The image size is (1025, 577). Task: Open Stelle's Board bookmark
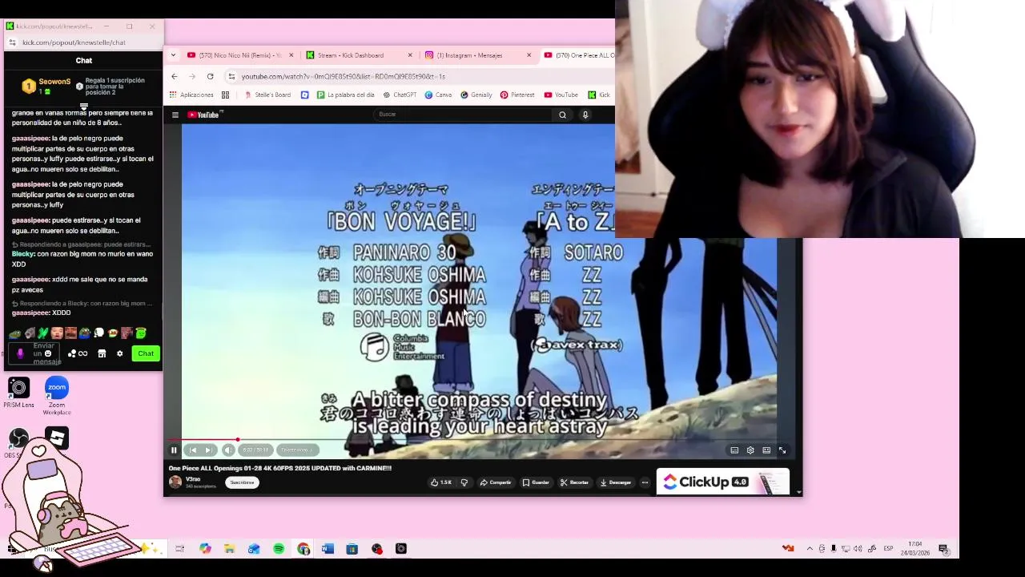(x=267, y=95)
